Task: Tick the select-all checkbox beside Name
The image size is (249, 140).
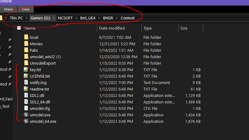Action: [19, 28]
